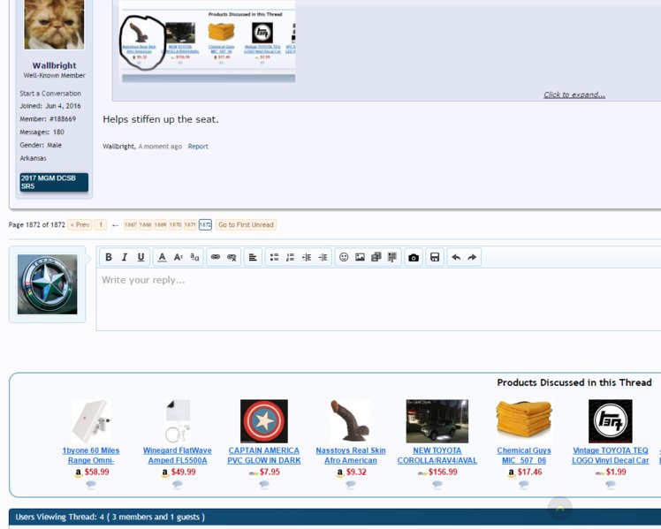Click the insert image icon

[360, 257]
